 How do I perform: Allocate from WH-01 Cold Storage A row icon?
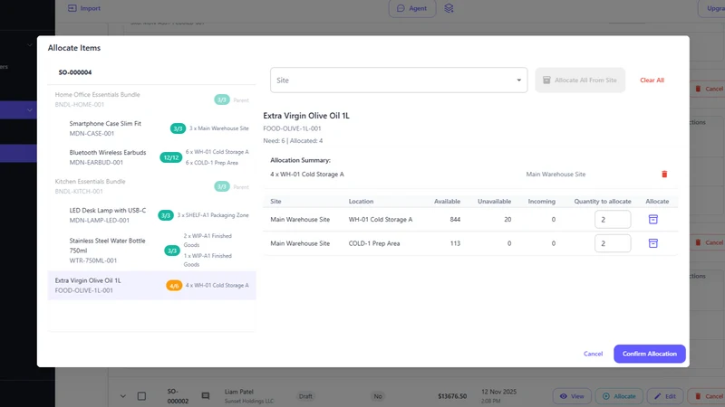click(652, 219)
